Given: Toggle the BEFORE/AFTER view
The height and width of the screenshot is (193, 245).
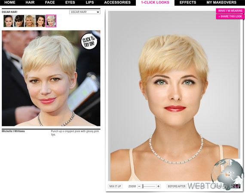Looking at the screenshot, I should 177,186.
